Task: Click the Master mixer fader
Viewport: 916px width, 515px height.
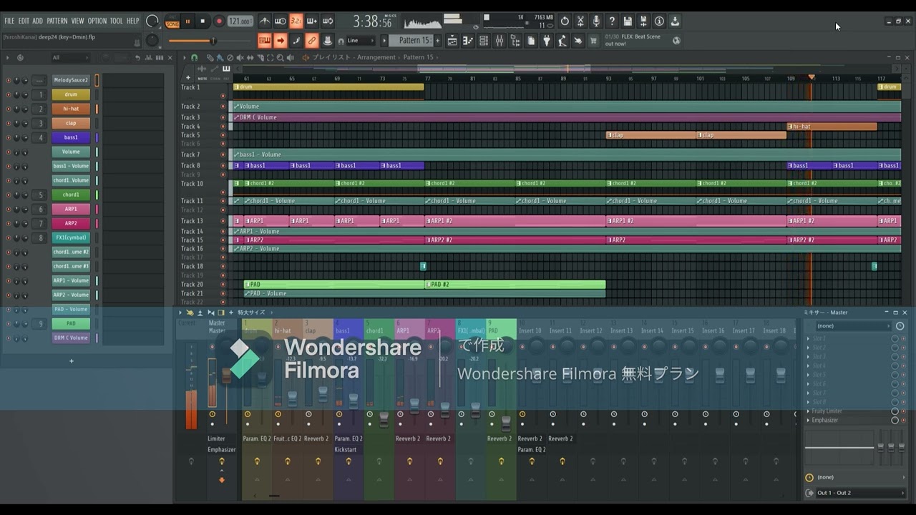Action: click(x=226, y=376)
